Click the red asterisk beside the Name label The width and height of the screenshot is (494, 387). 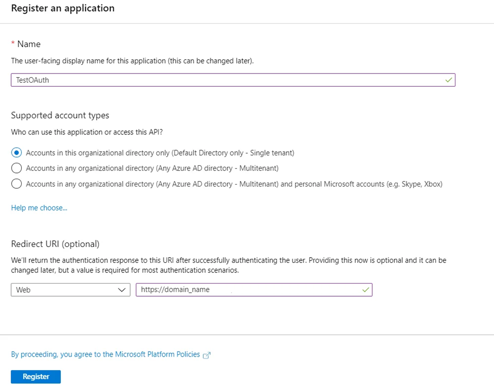click(x=13, y=43)
